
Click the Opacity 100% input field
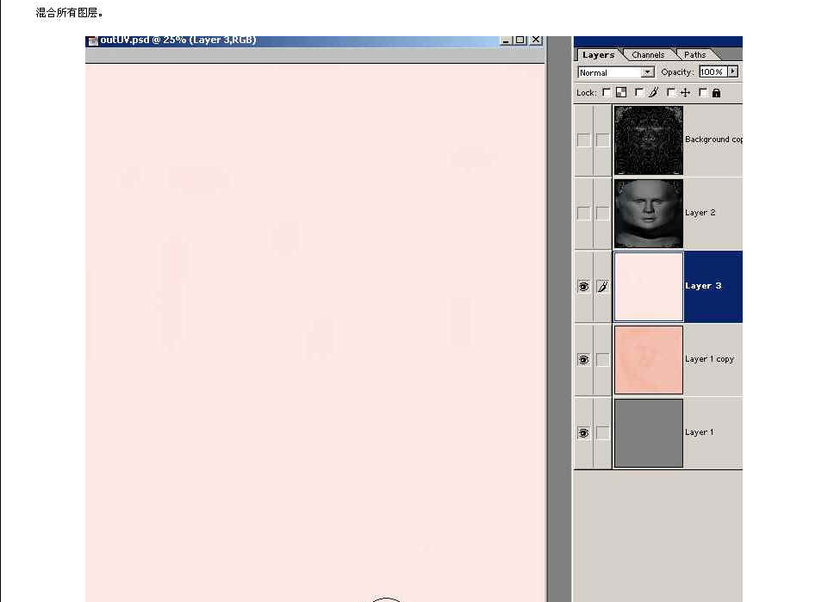click(x=712, y=71)
